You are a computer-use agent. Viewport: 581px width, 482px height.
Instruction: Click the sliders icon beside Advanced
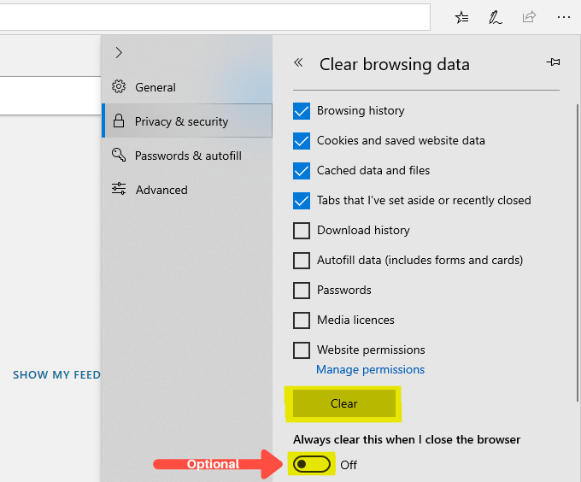coord(119,189)
